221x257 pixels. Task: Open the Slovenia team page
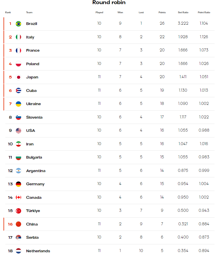[34, 117]
